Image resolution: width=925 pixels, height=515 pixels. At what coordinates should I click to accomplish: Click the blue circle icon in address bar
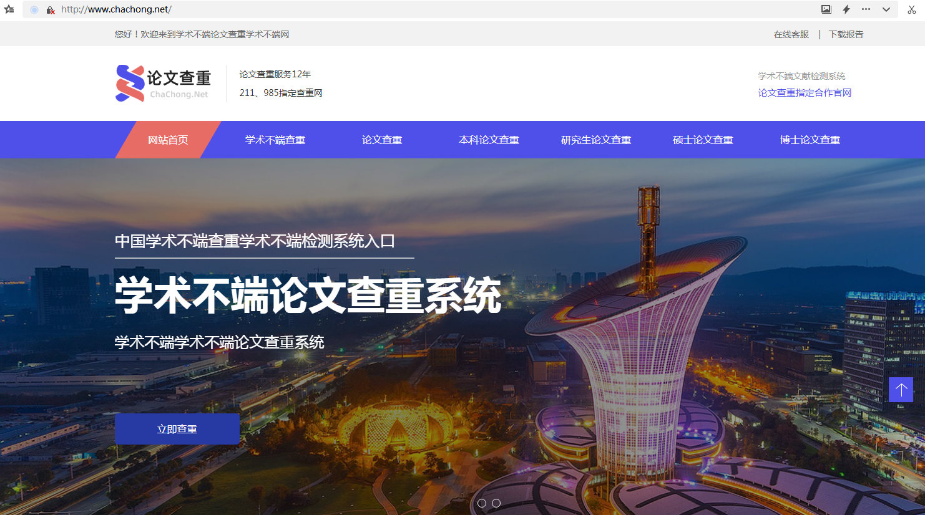34,10
